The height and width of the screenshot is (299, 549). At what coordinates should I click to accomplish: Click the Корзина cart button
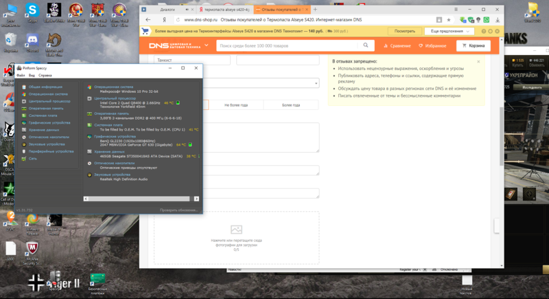474,46
